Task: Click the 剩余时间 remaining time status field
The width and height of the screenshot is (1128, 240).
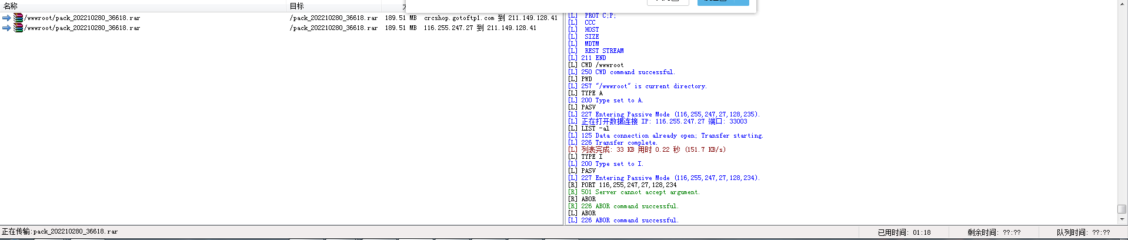Action: click(994, 232)
